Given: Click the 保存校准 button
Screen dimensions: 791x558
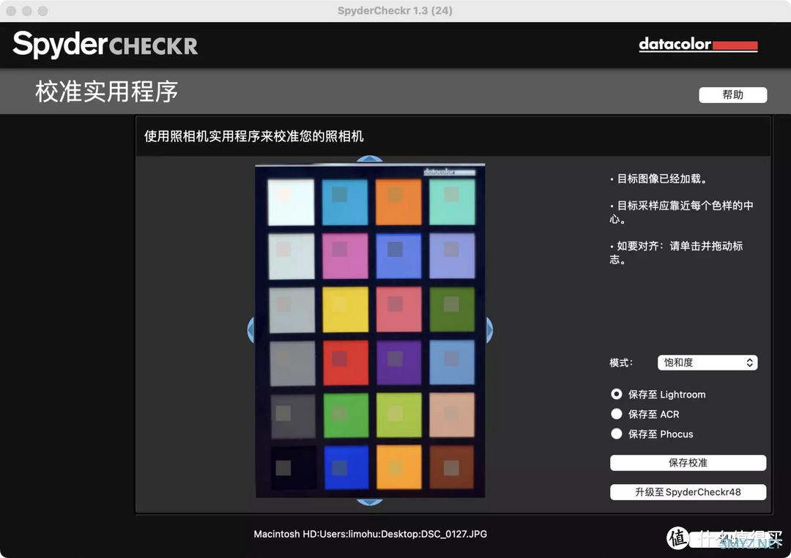Looking at the screenshot, I should click(688, 462).
